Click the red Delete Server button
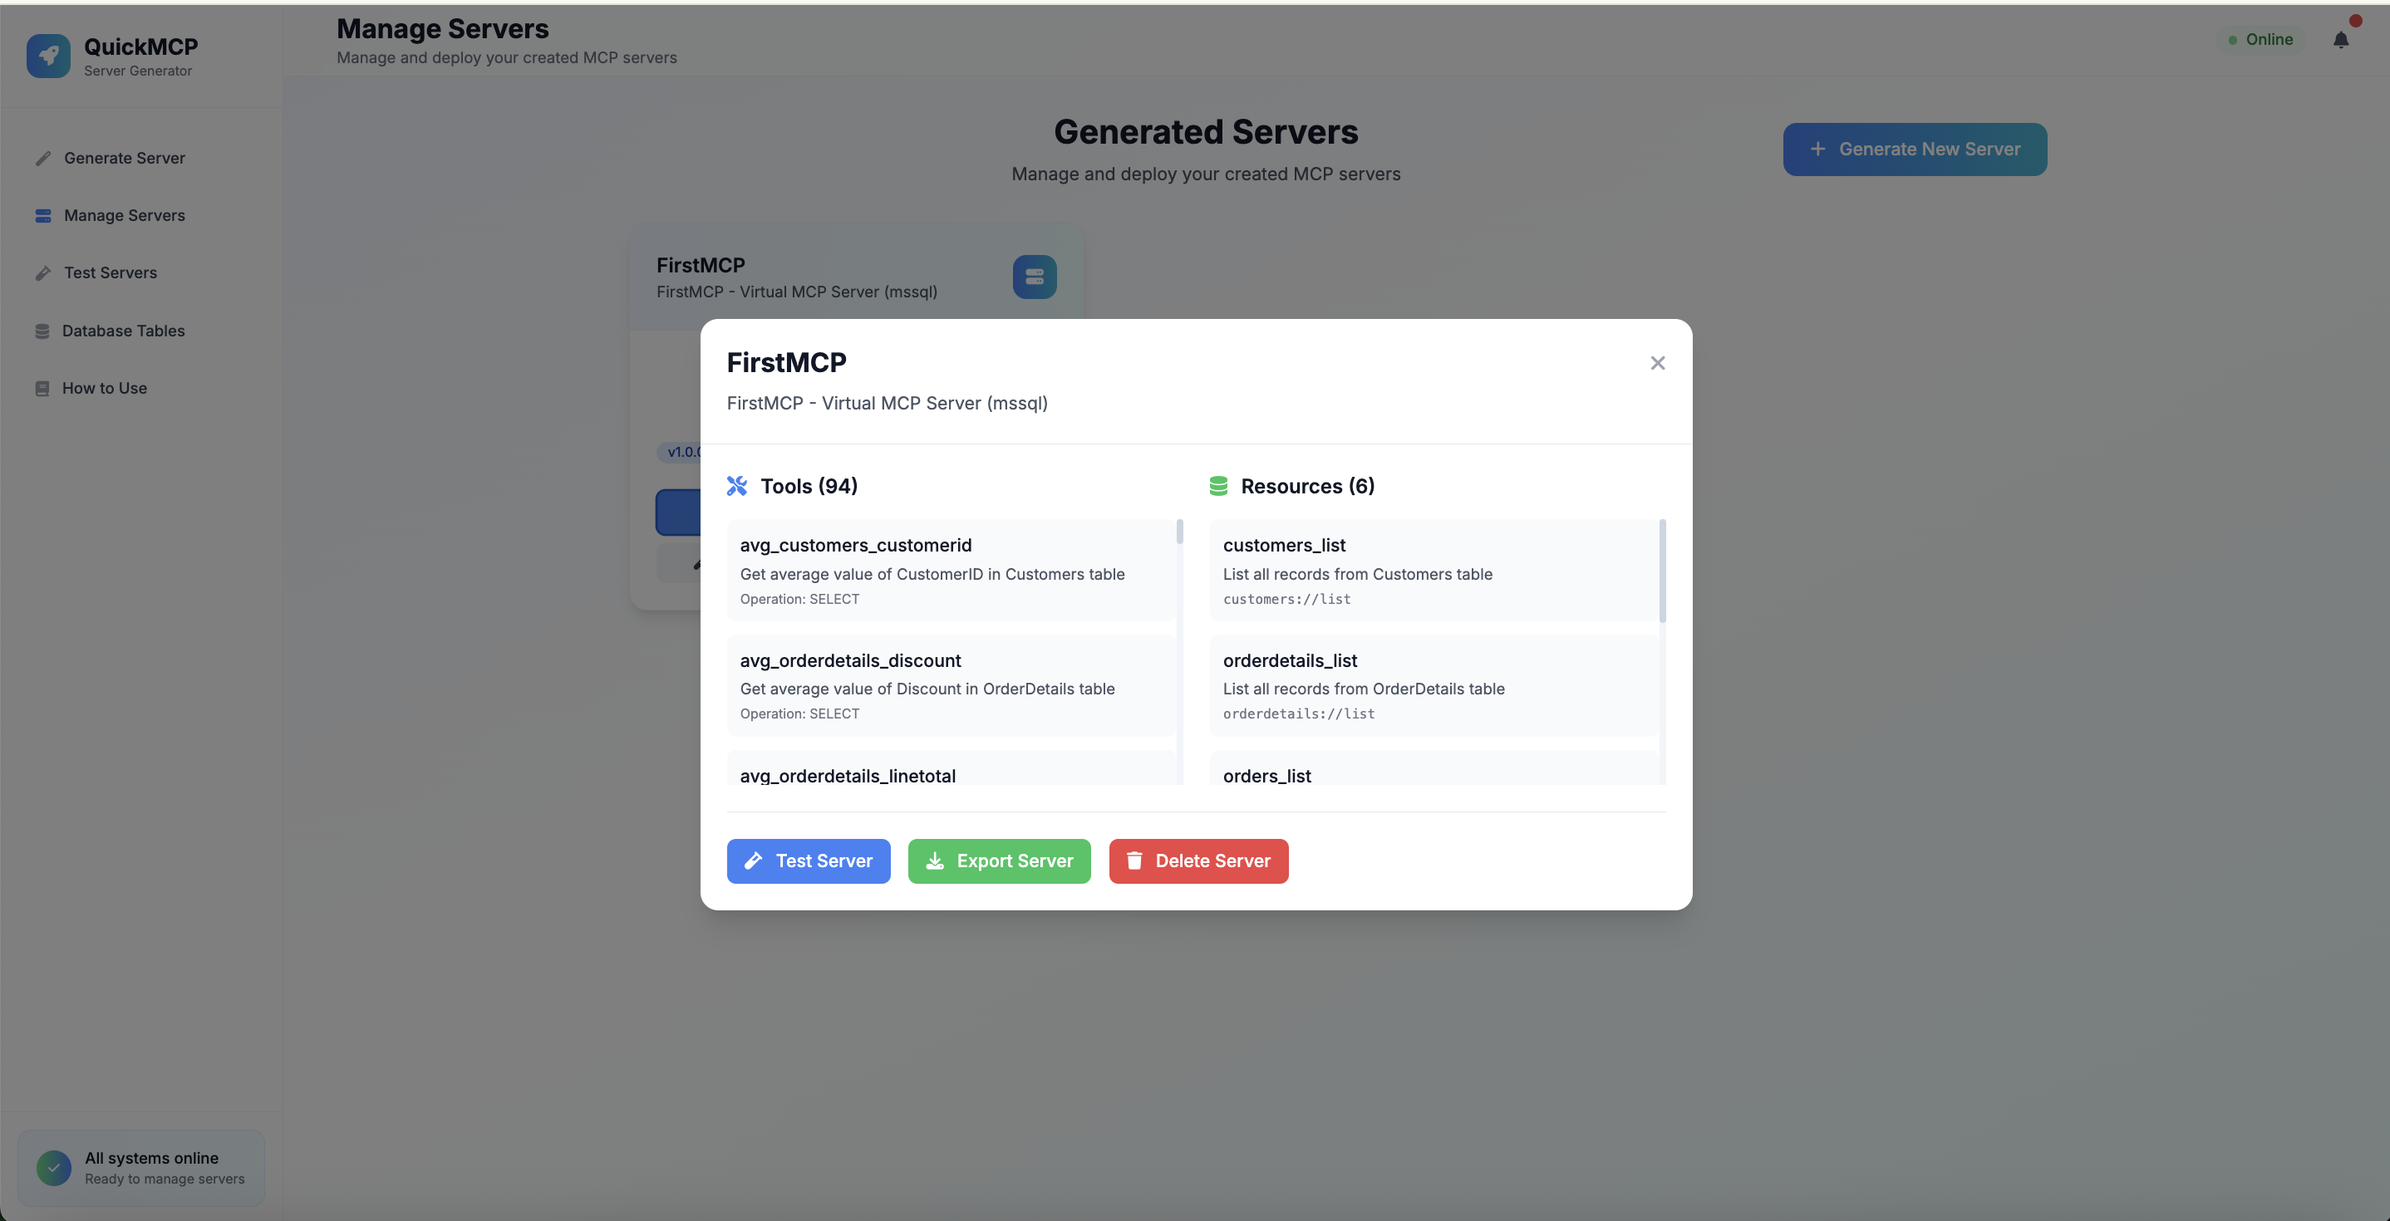This screenshot has height=1221, width=2390. pyautogui.click(x=1197, y=861)
